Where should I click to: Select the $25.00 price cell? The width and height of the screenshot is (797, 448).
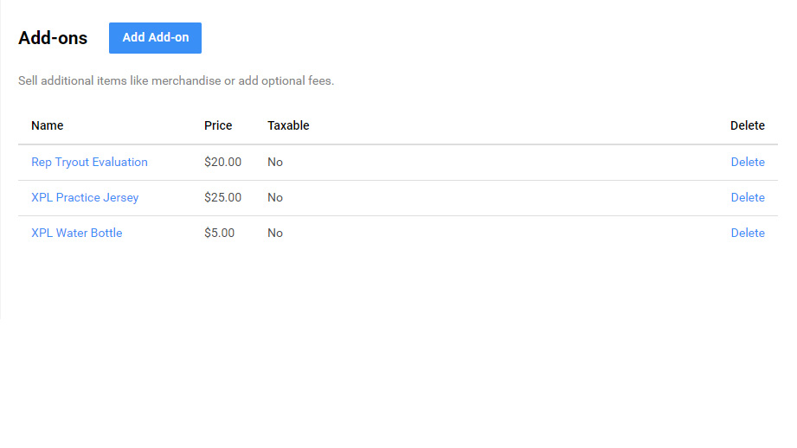(x=222, y=197)
